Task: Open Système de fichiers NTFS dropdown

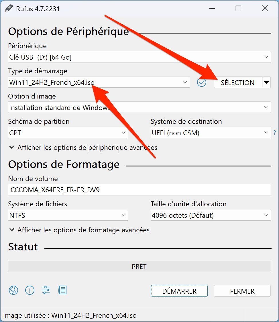Action: [68, 215]
